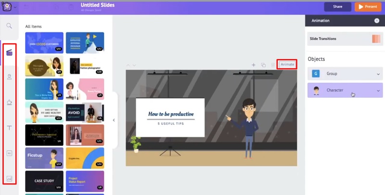Click the Character avatar icon in Objects
Viewport: 385px width, 195px height.
point(316,91)
